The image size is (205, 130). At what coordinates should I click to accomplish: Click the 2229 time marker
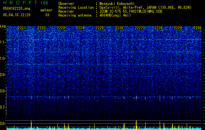tap(178, 28)
